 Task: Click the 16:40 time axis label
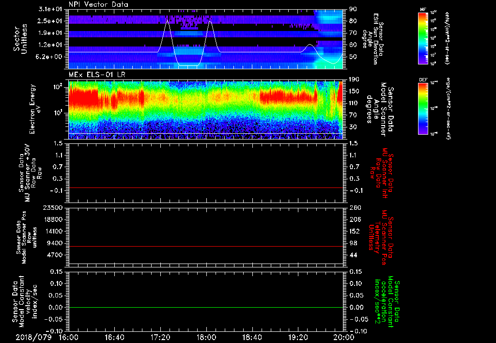(114, 337)
